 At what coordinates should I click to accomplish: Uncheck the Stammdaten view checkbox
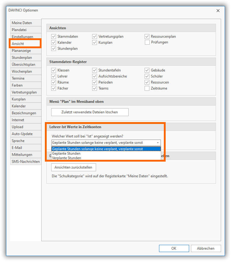coord(54,36)
